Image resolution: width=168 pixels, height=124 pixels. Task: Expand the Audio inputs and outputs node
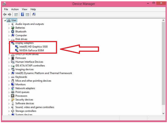tap(9, 24)
